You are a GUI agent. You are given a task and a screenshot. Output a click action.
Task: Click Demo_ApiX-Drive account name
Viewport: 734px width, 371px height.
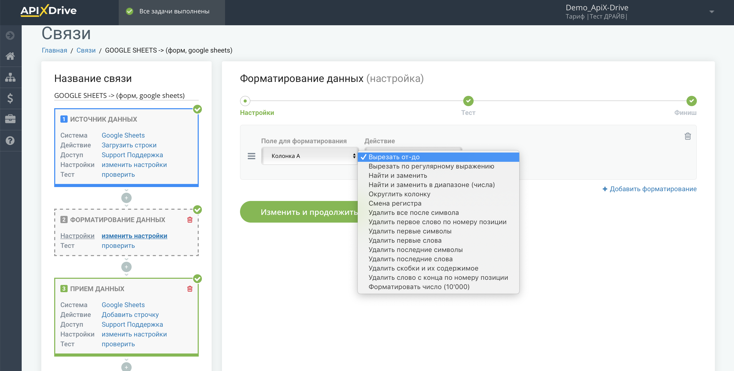tap(597, 7)
